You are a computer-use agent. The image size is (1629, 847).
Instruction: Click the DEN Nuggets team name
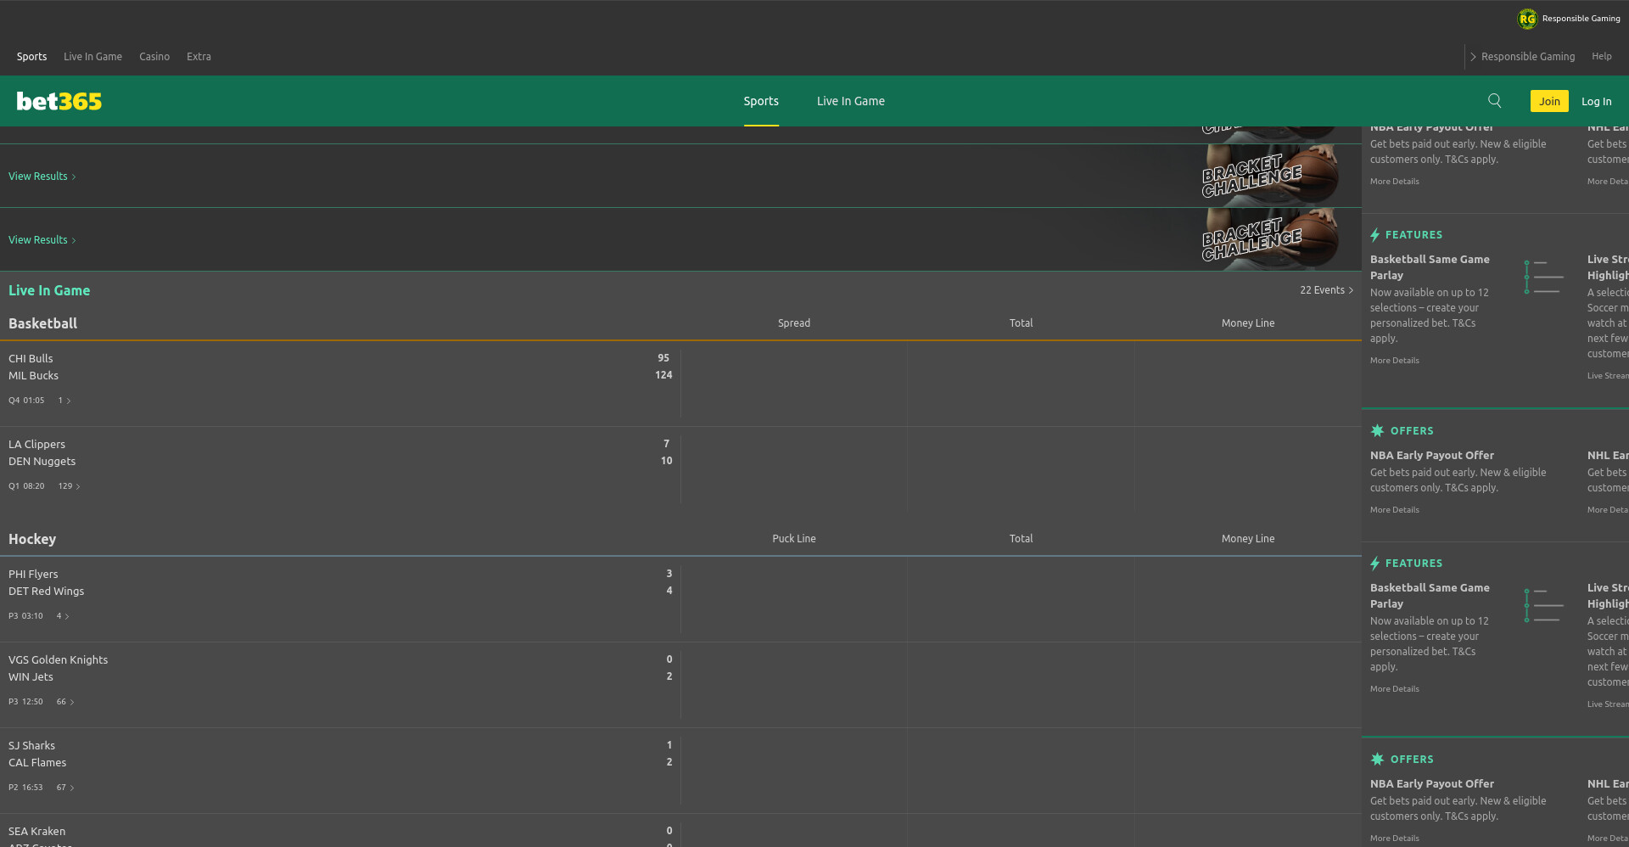tap(42, 462)
